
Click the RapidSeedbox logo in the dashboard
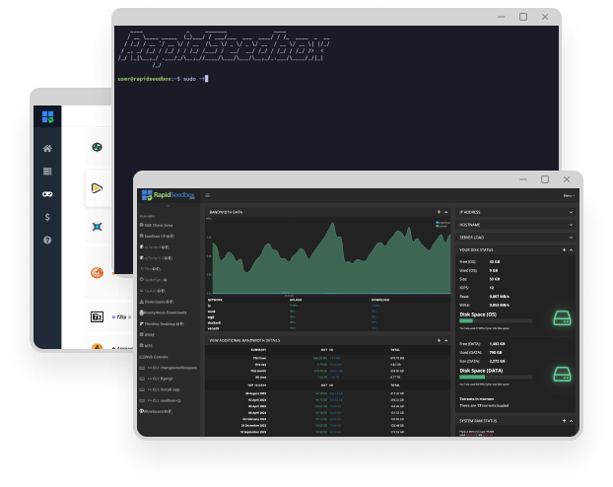169,196
